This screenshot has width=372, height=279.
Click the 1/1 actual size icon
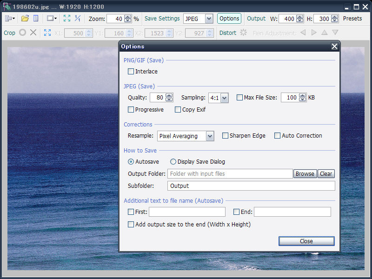(78, 19)
